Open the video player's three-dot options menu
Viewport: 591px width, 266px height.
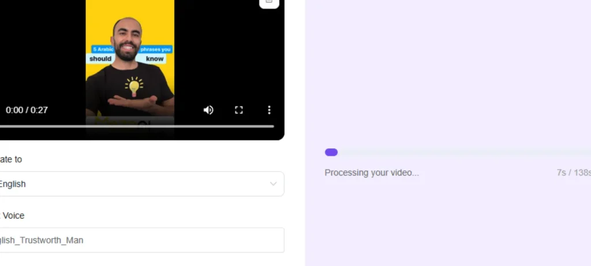pyautogui.click(x=269, y=110)
